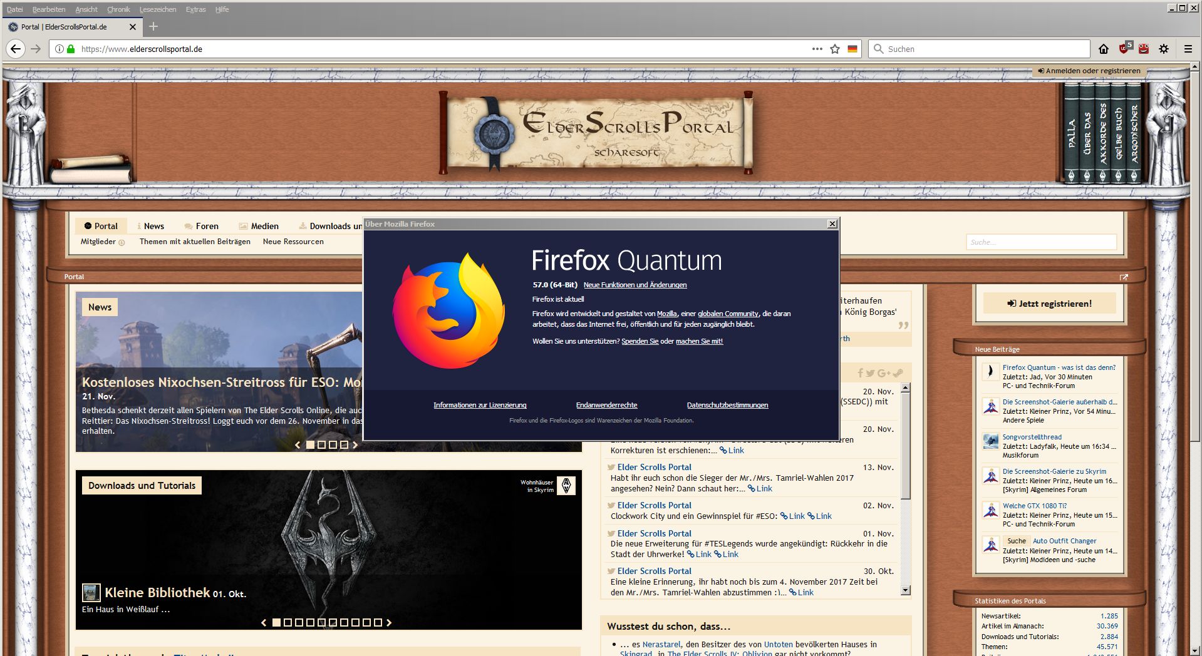Open page actions three-dot menu
The image size is (1202, 656).
point(817,49)
